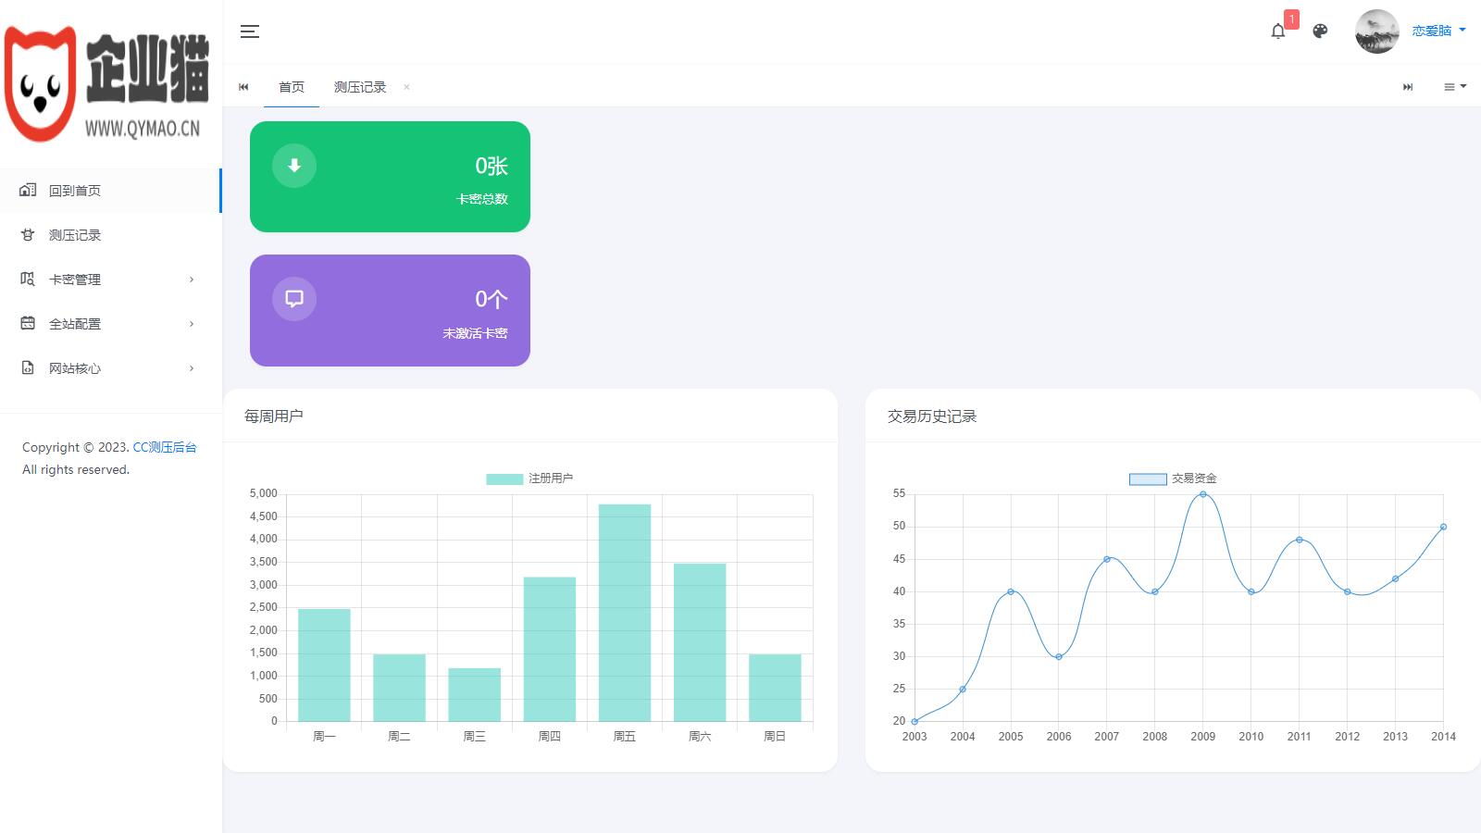Open the tab options dropdown menu

(1454, 87)
